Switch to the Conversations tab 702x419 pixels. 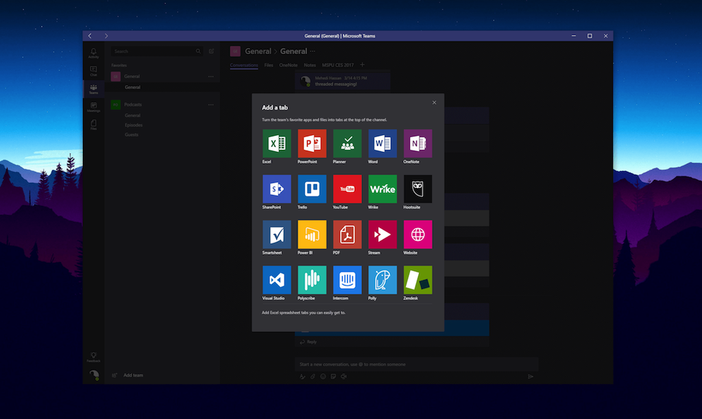244,65
